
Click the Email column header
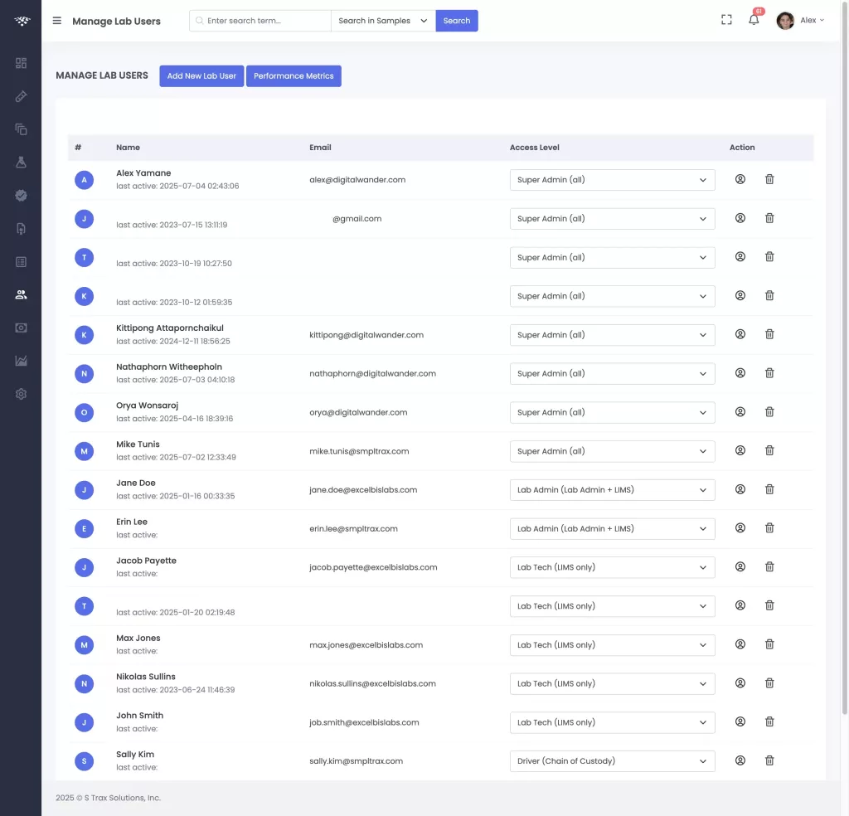(x=320, y=148)
